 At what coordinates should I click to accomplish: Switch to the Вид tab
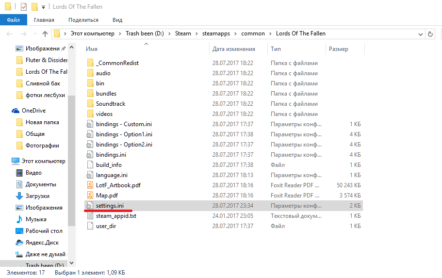click(x=117, y=20)
